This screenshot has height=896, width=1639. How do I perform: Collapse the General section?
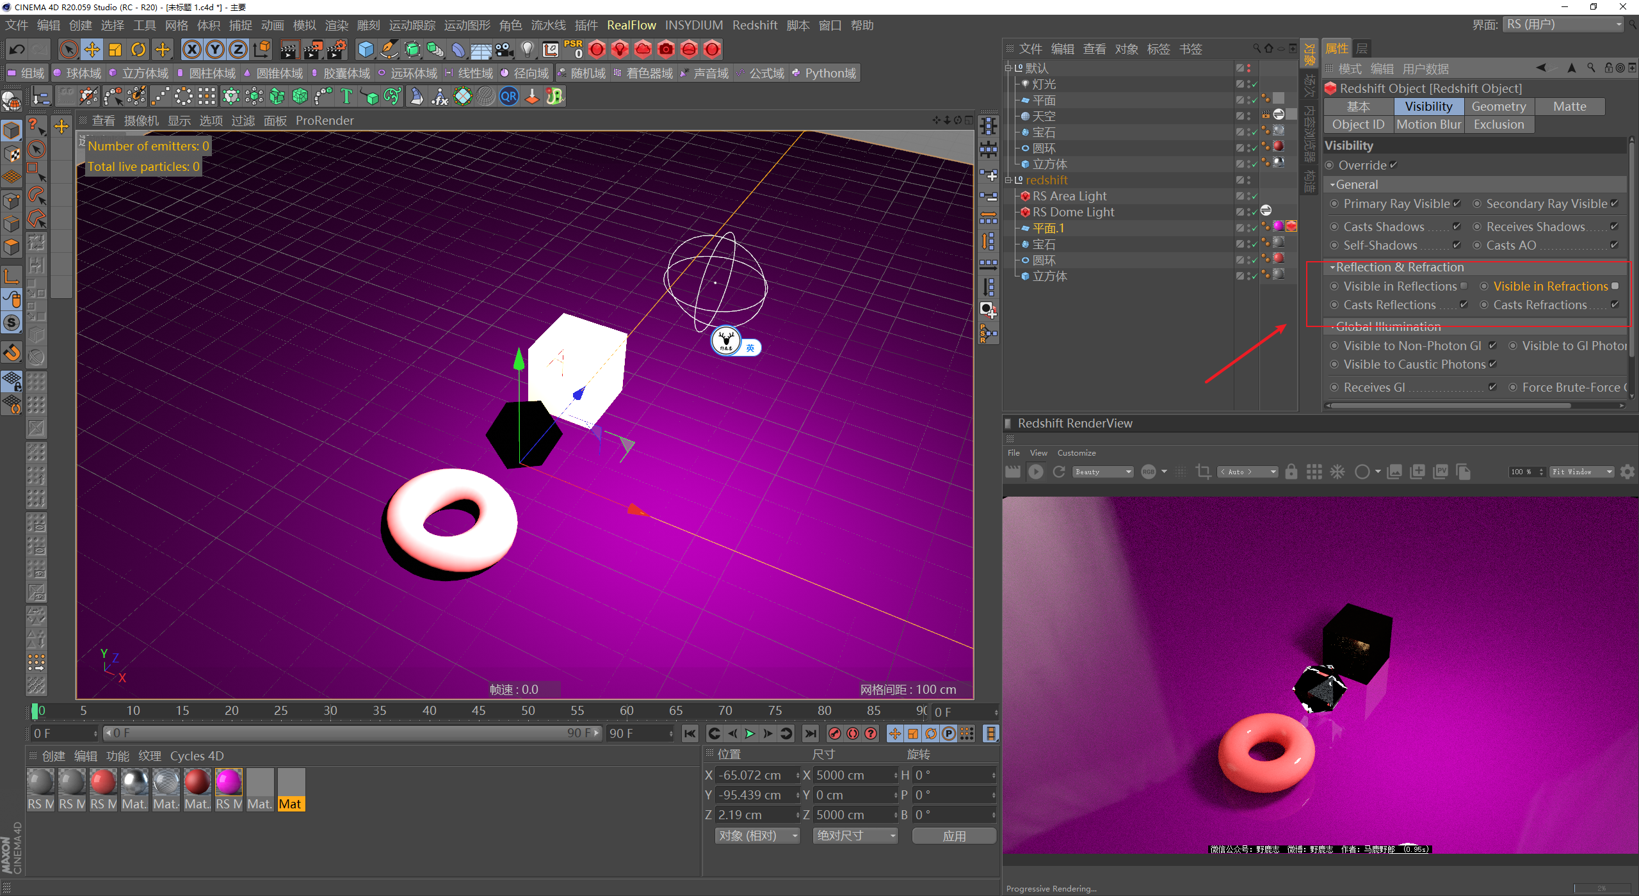(x=1333, y=184)
